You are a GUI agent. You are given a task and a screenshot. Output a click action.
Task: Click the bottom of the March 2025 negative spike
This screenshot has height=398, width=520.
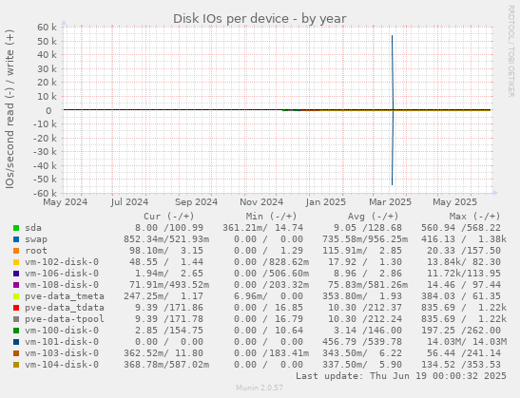click(392, 184)
